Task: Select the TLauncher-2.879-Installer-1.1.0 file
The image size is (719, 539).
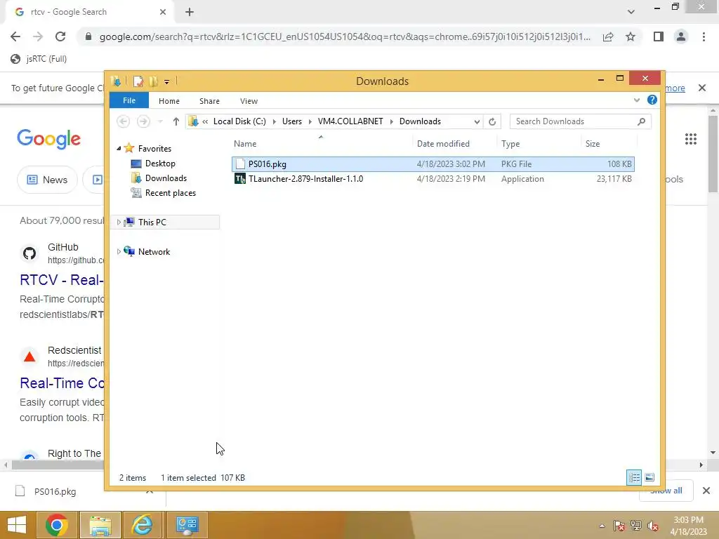Action: pyautogui.click(x=433, y=179)
